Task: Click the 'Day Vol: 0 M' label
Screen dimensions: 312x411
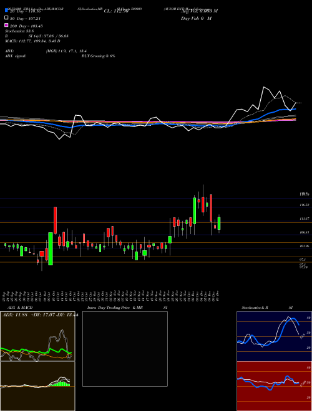Action: [196, 18]
